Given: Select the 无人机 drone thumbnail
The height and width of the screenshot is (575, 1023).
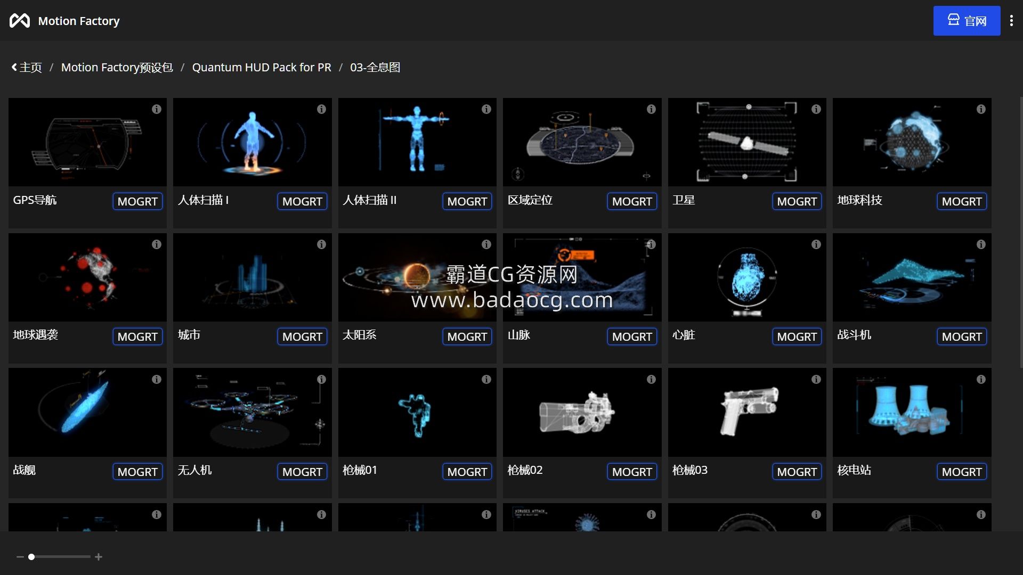Looking at the screenshot, I should pyautogui.click(x=252, y=413).
